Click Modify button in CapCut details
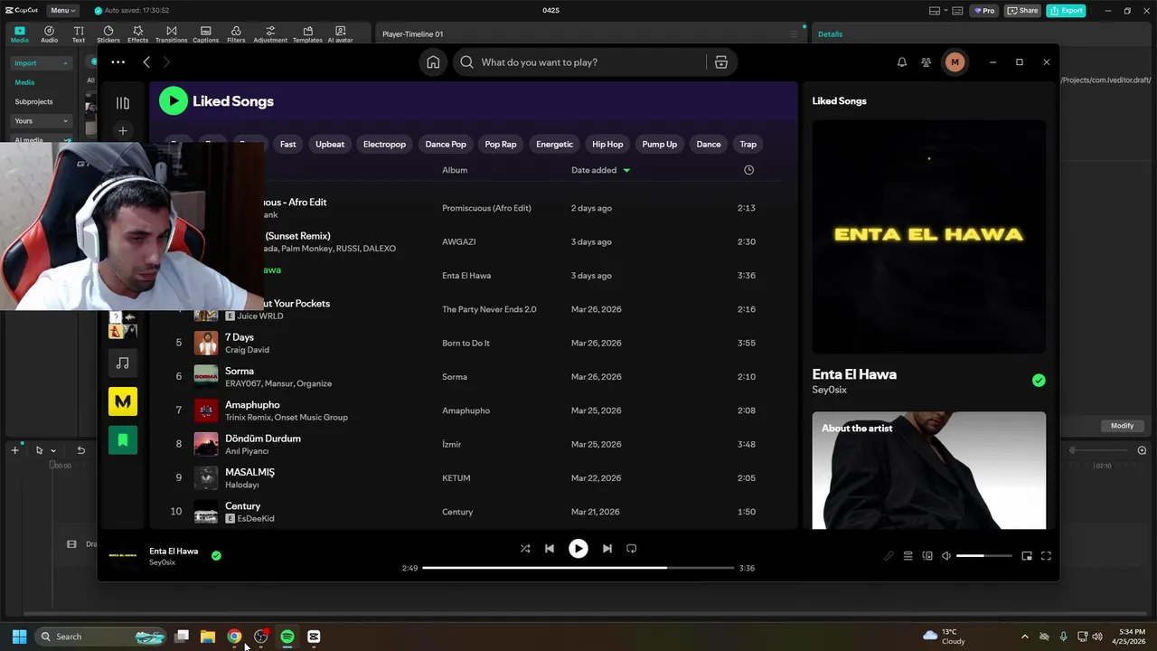 pyautogui.click(x=1122, y=426)
